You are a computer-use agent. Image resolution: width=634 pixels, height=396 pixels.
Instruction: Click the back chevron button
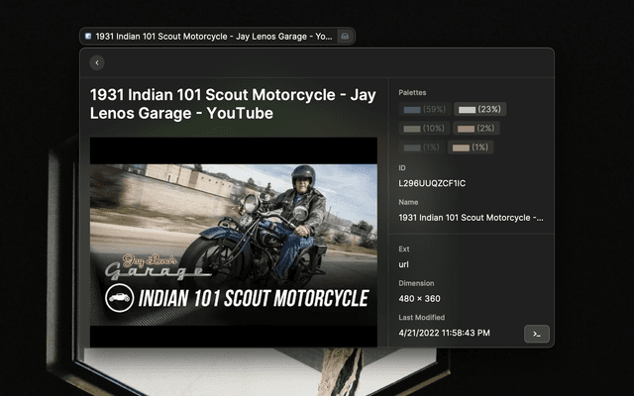(x=96, y=62)
